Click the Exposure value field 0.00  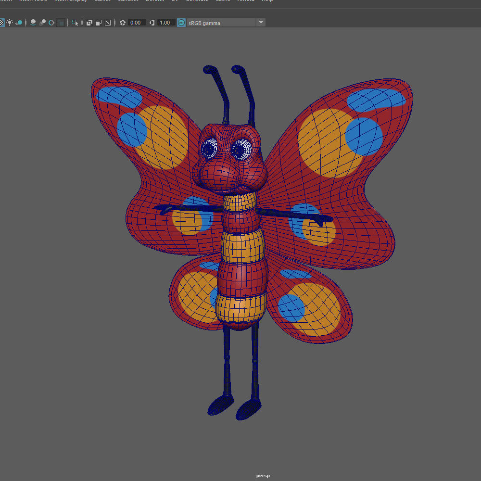(137, 23)
